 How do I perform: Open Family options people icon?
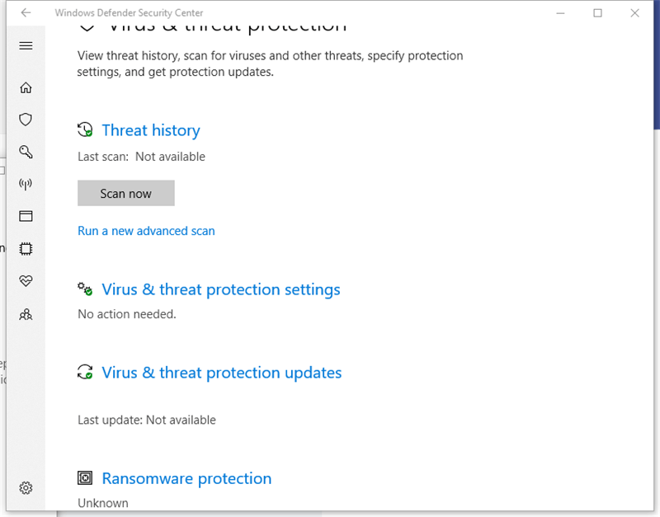(26, 314)
